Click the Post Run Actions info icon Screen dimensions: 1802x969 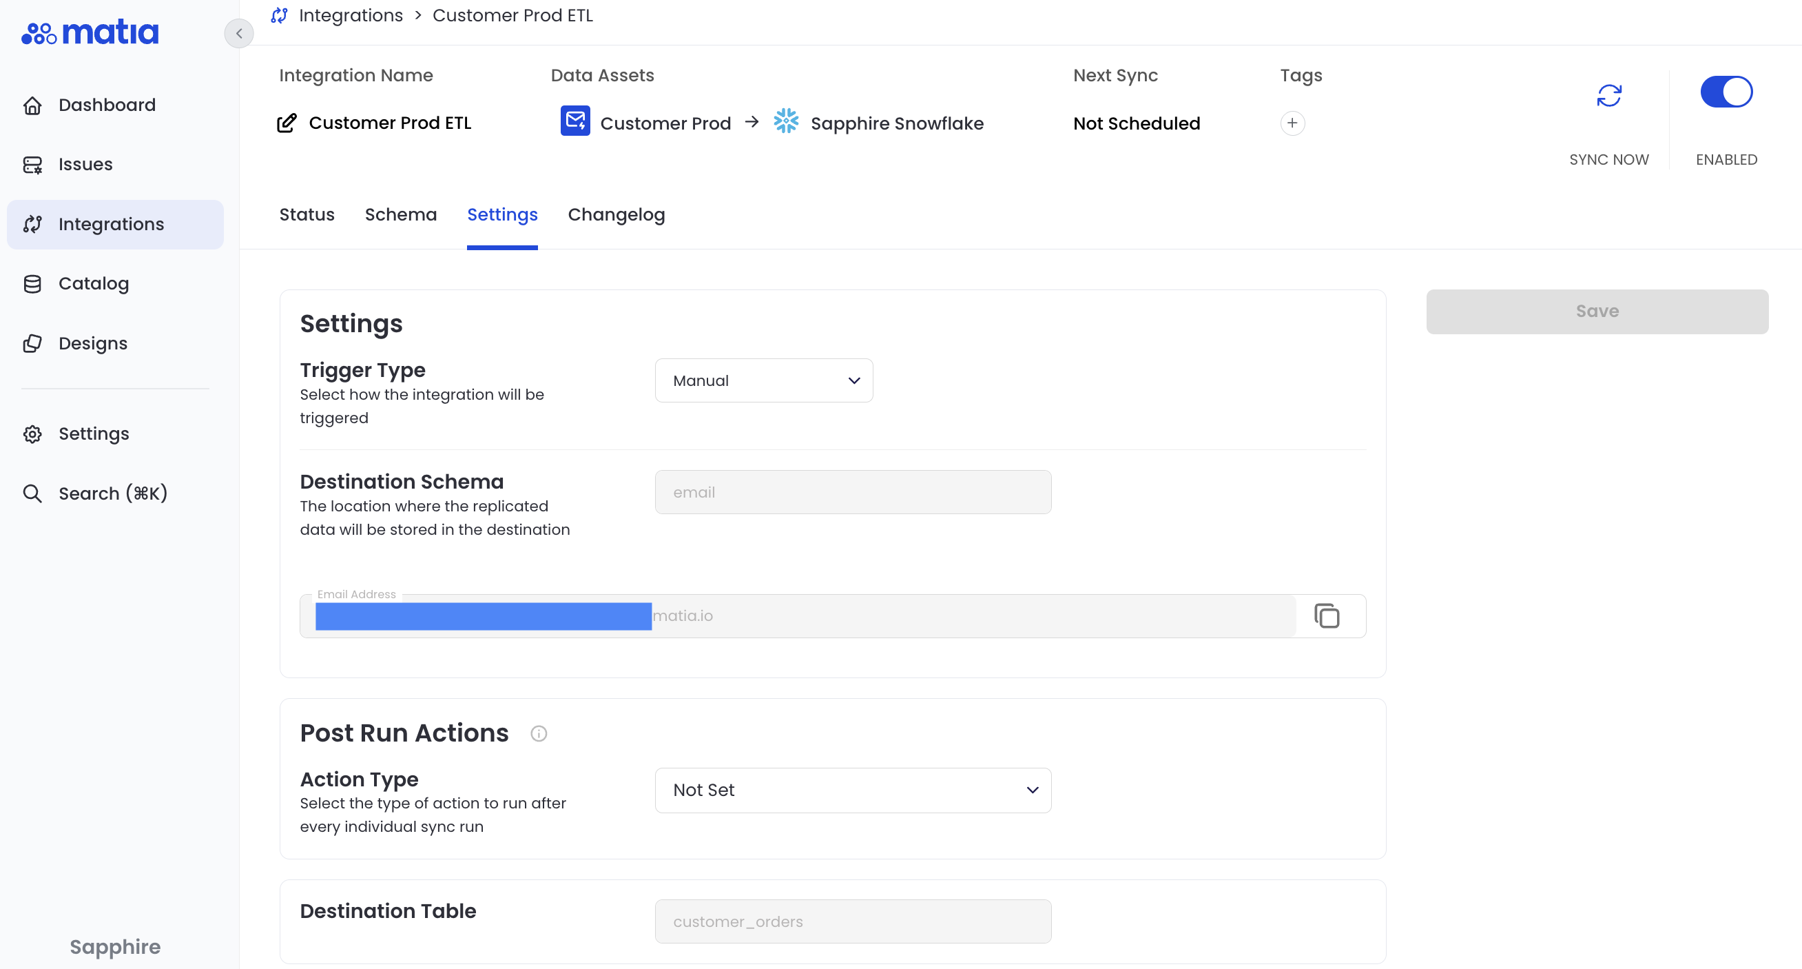point(538,733)
